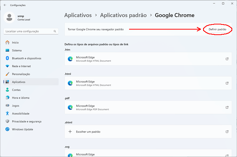Viewport: 237px width, 157px height.
Task: Click the Sistema monitor icon
Action: (7, 50)
